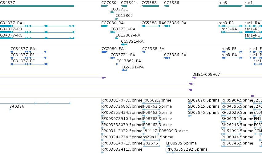Select protein CG34377-PA
Image resolution: width=262 pixels, height=154 pixels.
point(28,52)
